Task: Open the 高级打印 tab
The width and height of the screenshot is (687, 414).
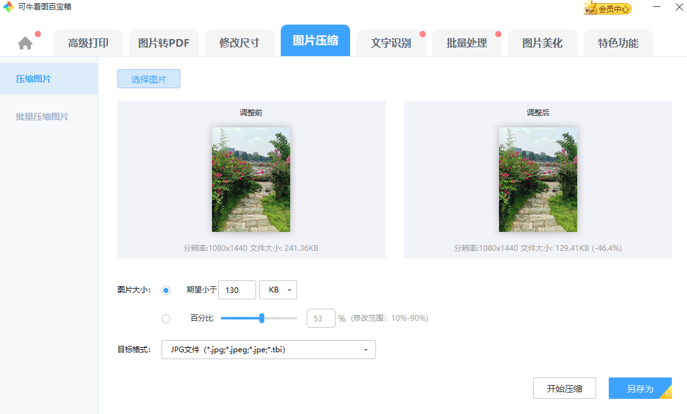Action: point(88,43)
